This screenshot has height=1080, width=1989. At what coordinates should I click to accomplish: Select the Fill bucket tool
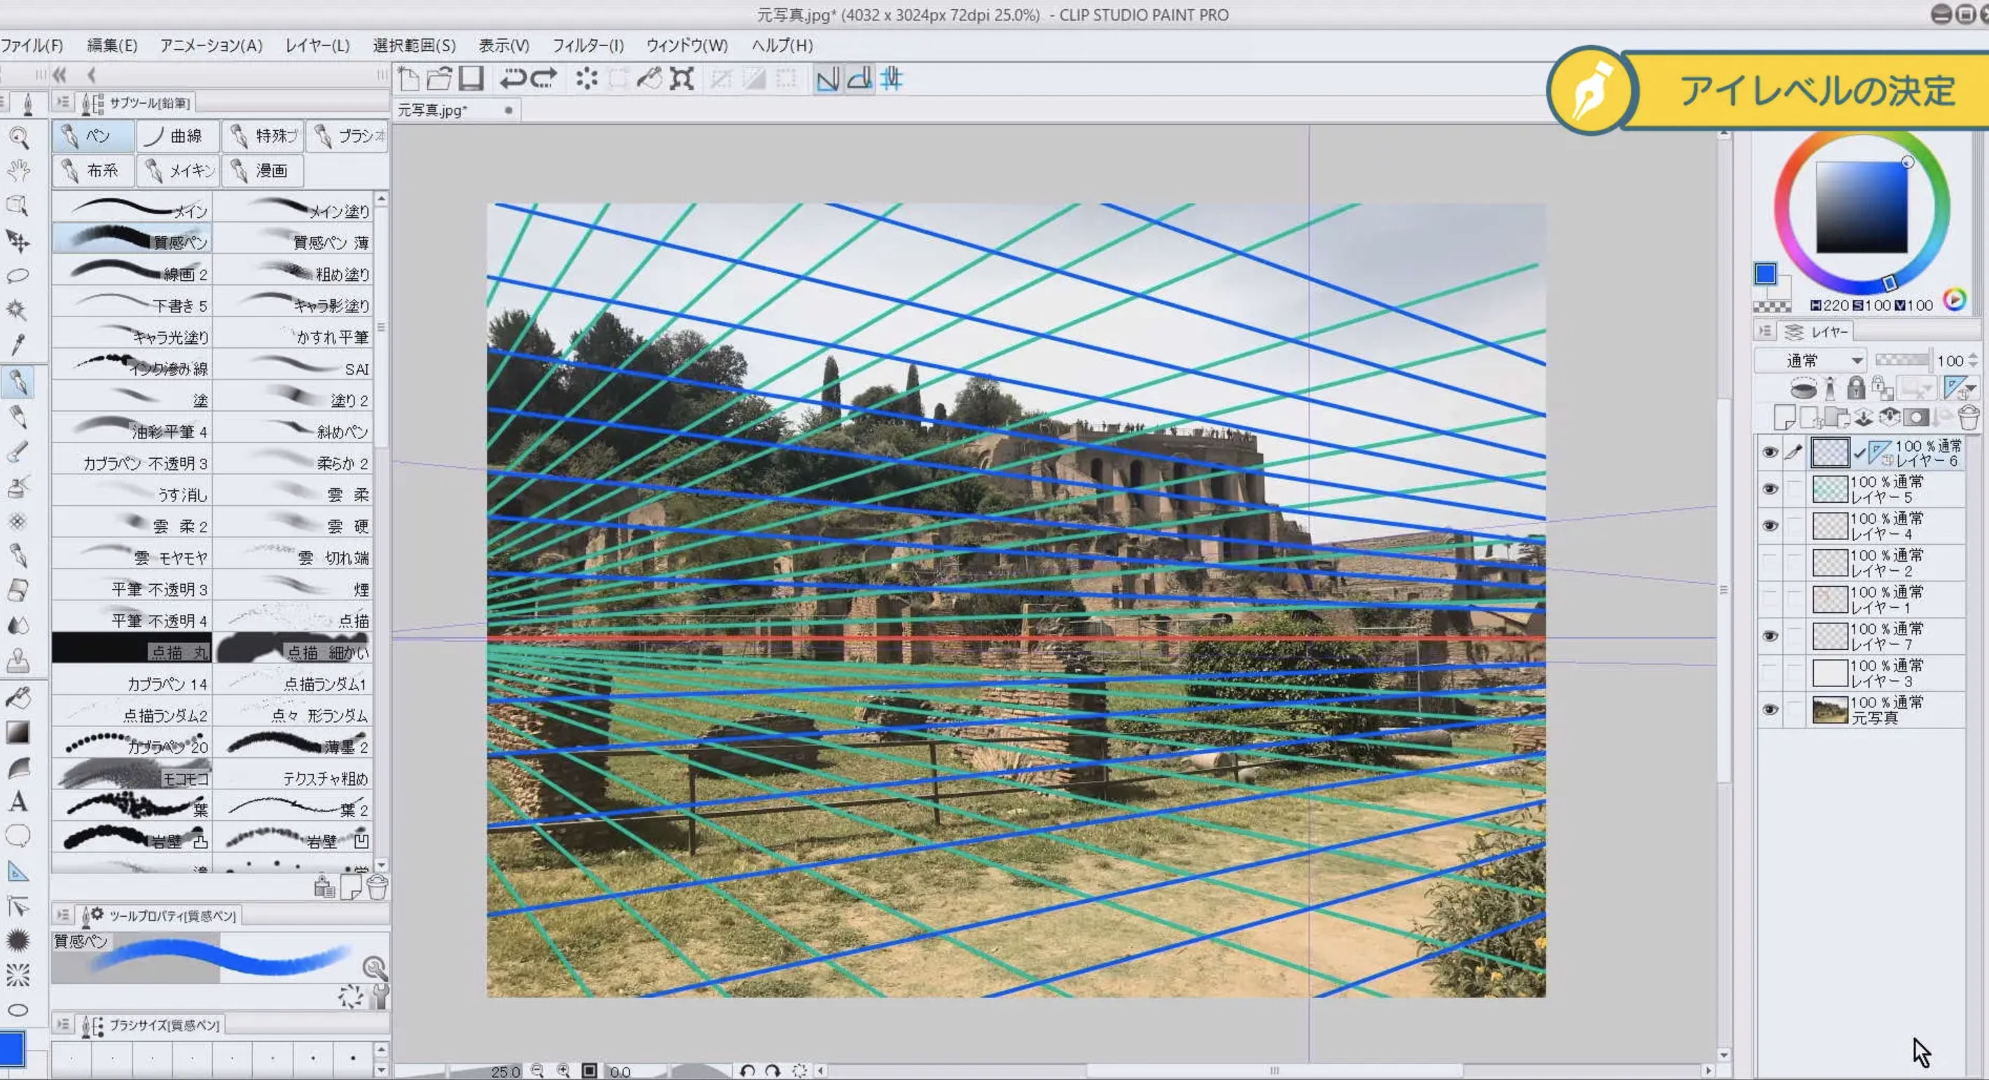[18, 698]
